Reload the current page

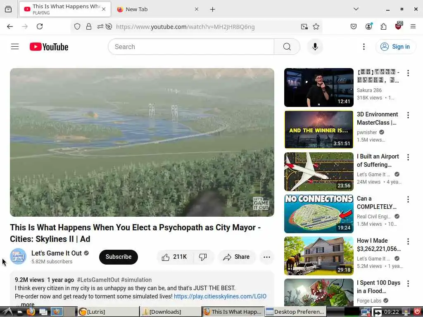(x=40, y=26)
